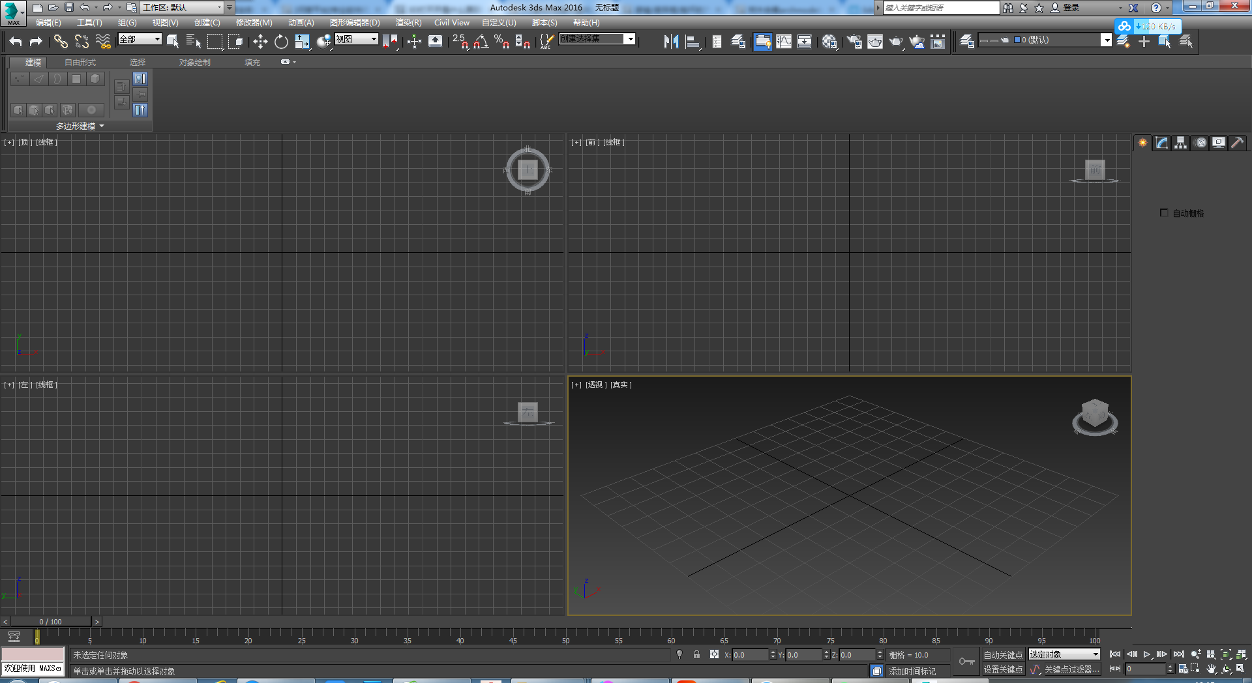Open the Schematic View icon

tap(805, 42)
